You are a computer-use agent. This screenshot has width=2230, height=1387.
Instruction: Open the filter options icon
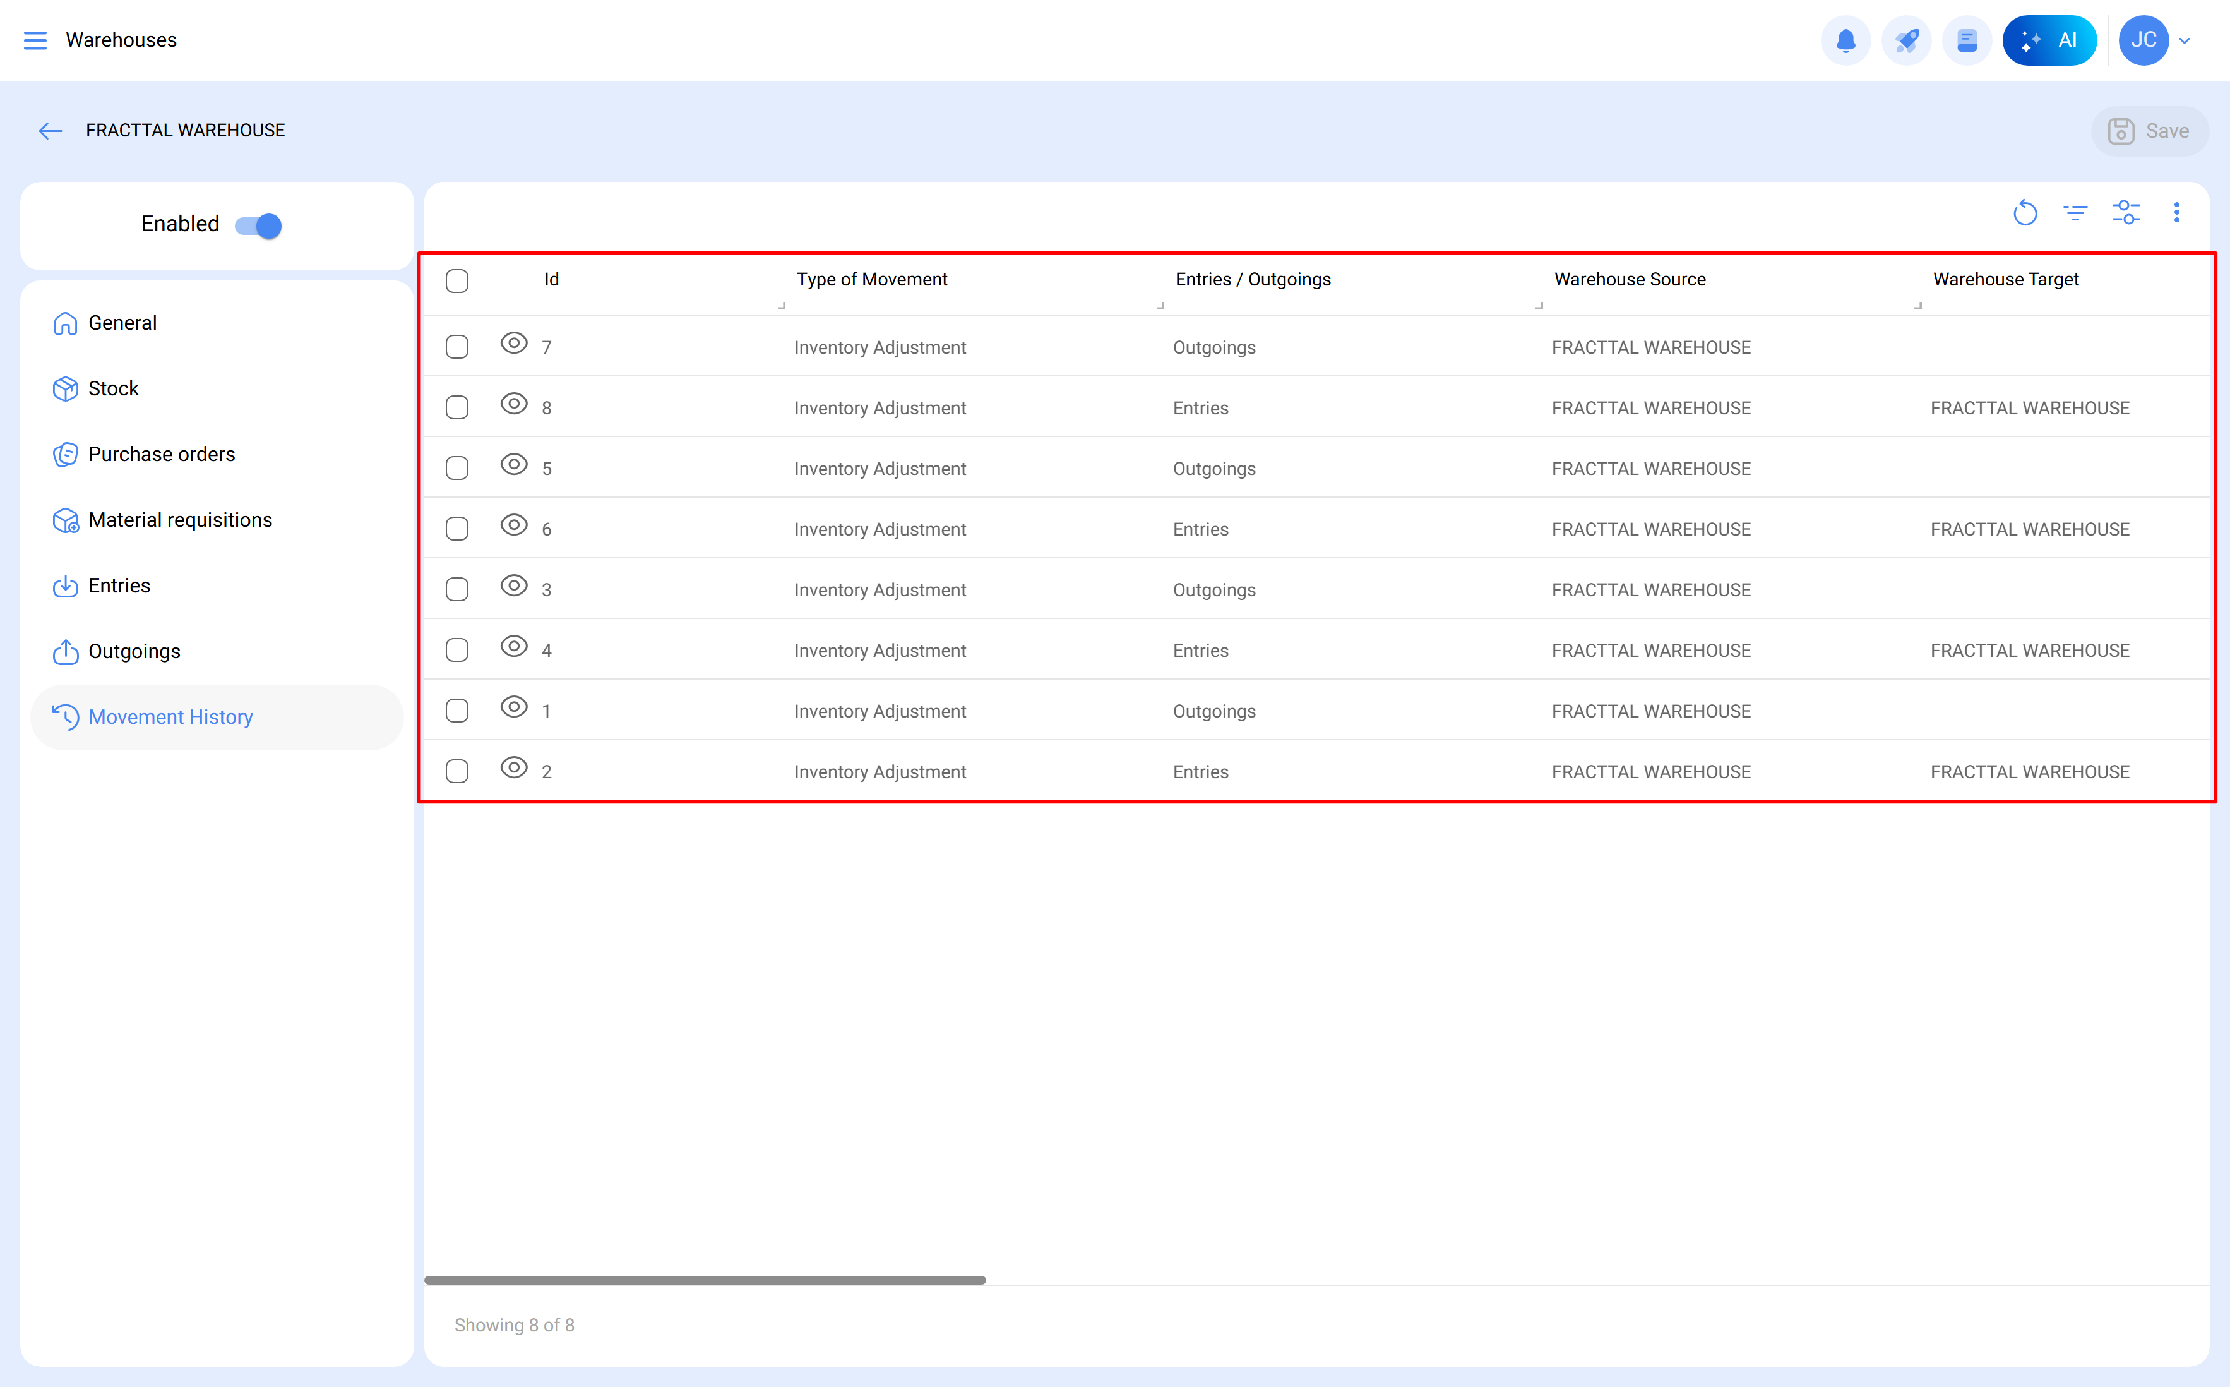click(2076, 212)
